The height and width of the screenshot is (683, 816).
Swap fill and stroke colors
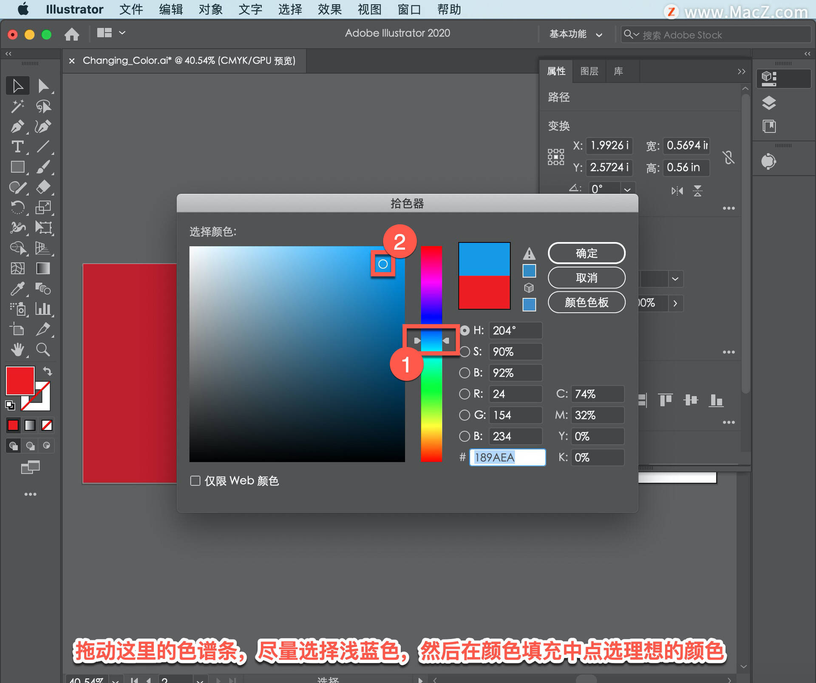point(48,371)
